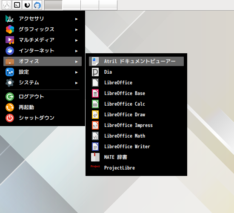Switch to the first (active) workspace
234x213 pixels.
pos(54,5)
